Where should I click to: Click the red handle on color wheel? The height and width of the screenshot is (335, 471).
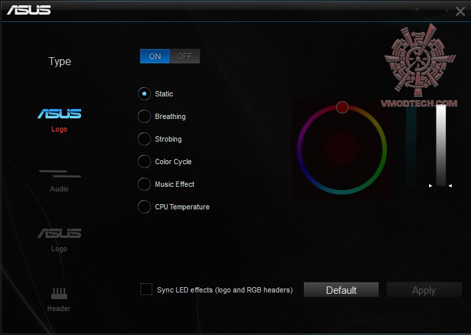pyautogui.click(x=342, y=107)
